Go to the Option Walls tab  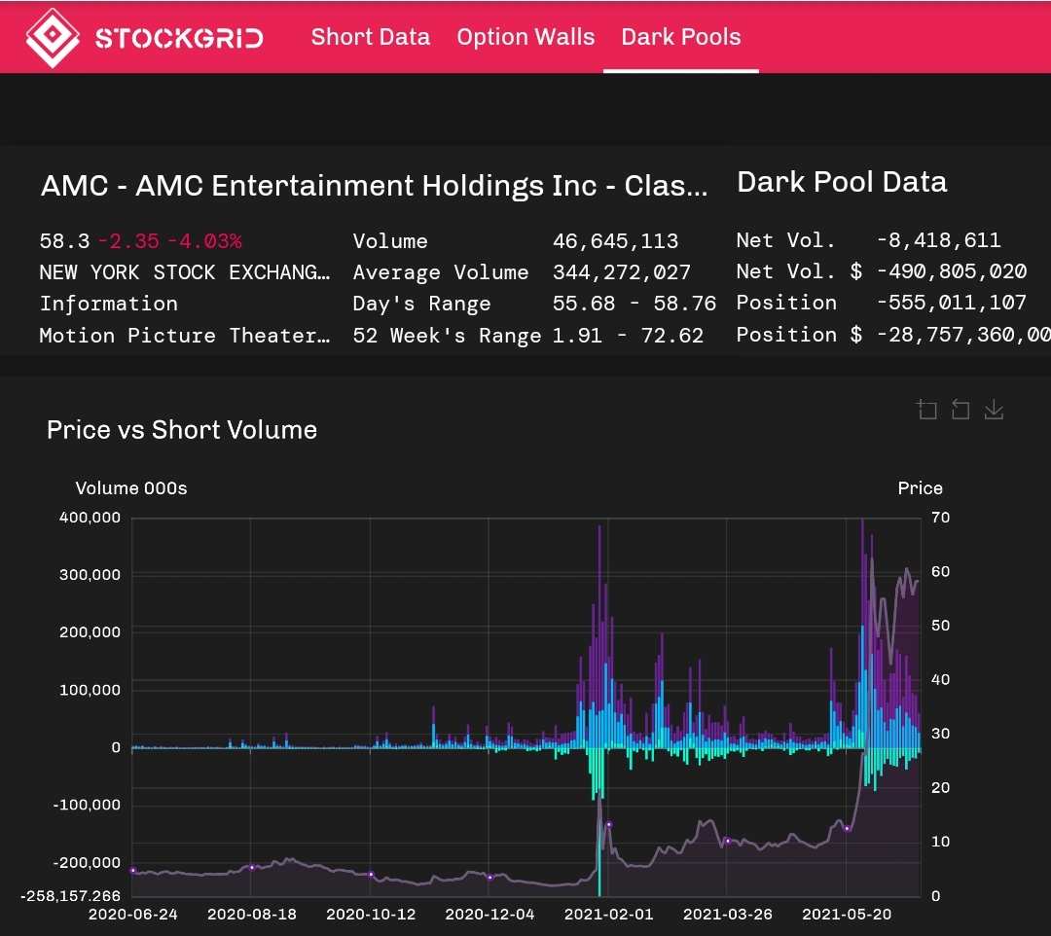[525, 37]
